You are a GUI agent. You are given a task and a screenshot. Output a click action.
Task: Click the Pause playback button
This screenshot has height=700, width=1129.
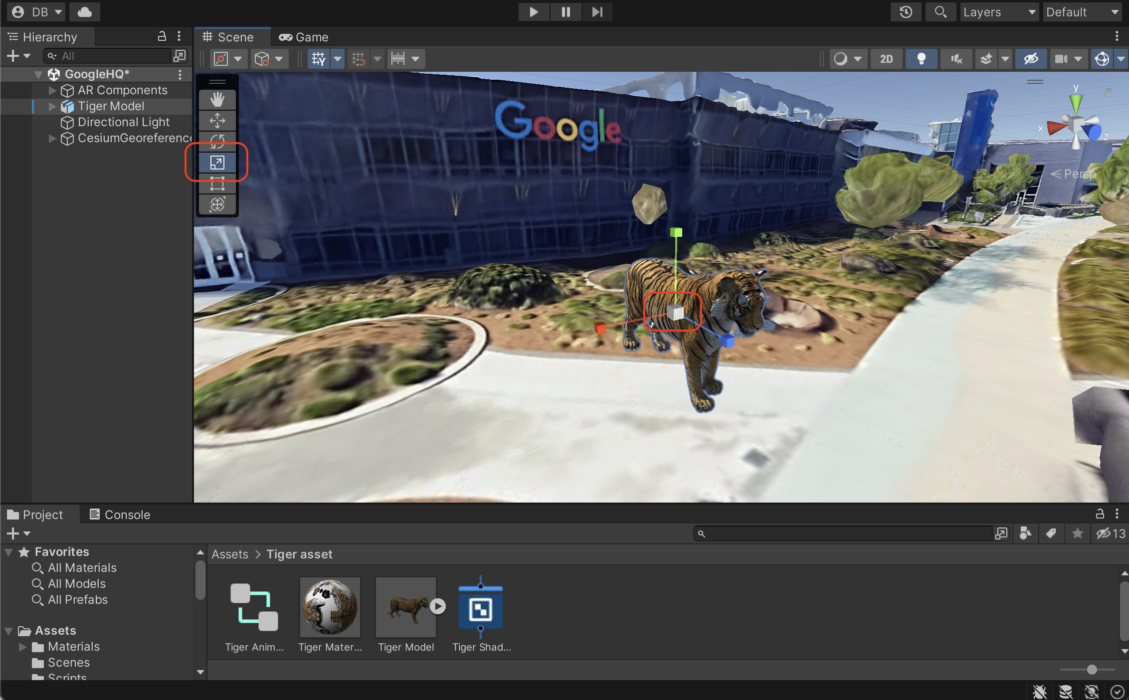[x=564, y=12]
